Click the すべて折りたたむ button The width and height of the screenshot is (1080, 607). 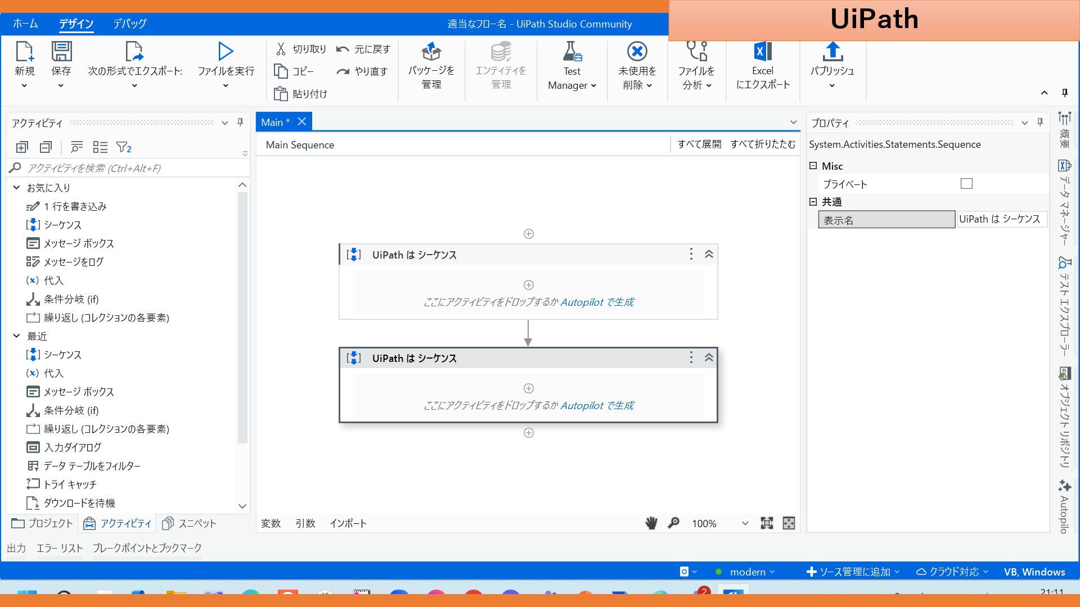762,144
